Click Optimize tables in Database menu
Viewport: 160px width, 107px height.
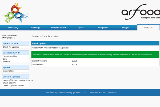coord(10,56)
